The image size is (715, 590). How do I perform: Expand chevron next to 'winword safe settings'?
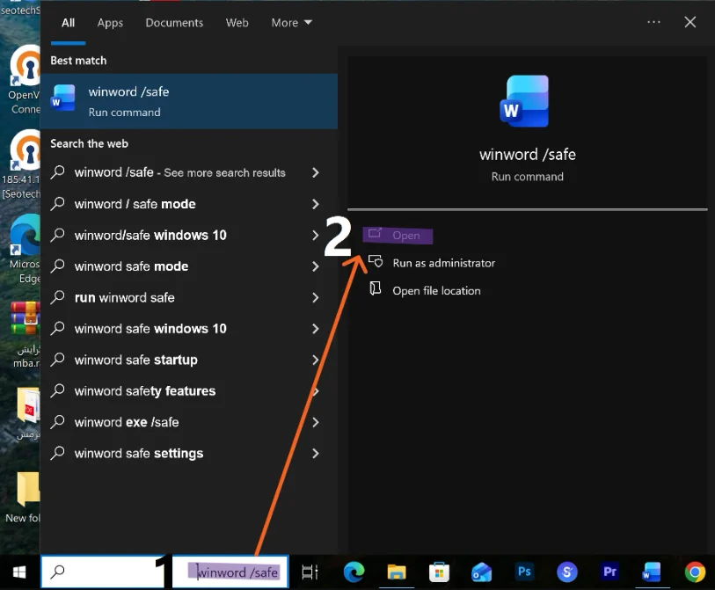pos(315,453)
